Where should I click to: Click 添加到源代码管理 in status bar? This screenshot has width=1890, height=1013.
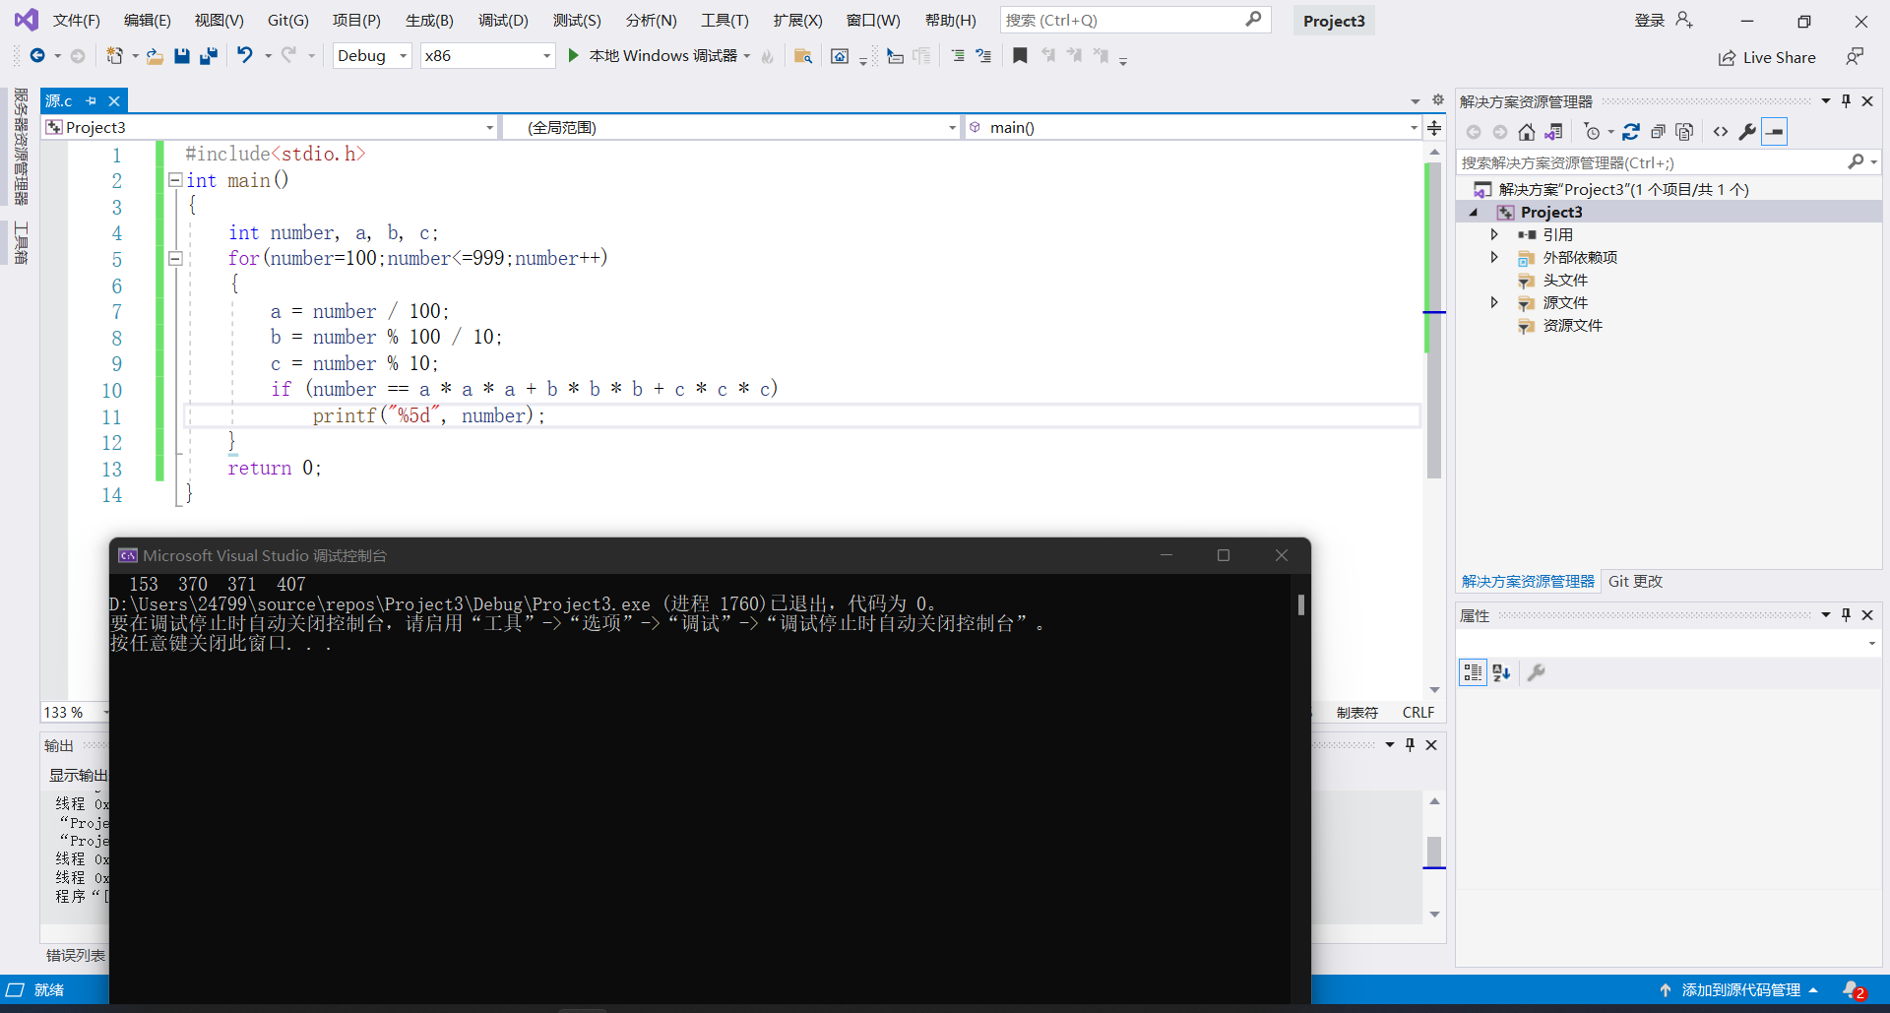click(1739, 990)
